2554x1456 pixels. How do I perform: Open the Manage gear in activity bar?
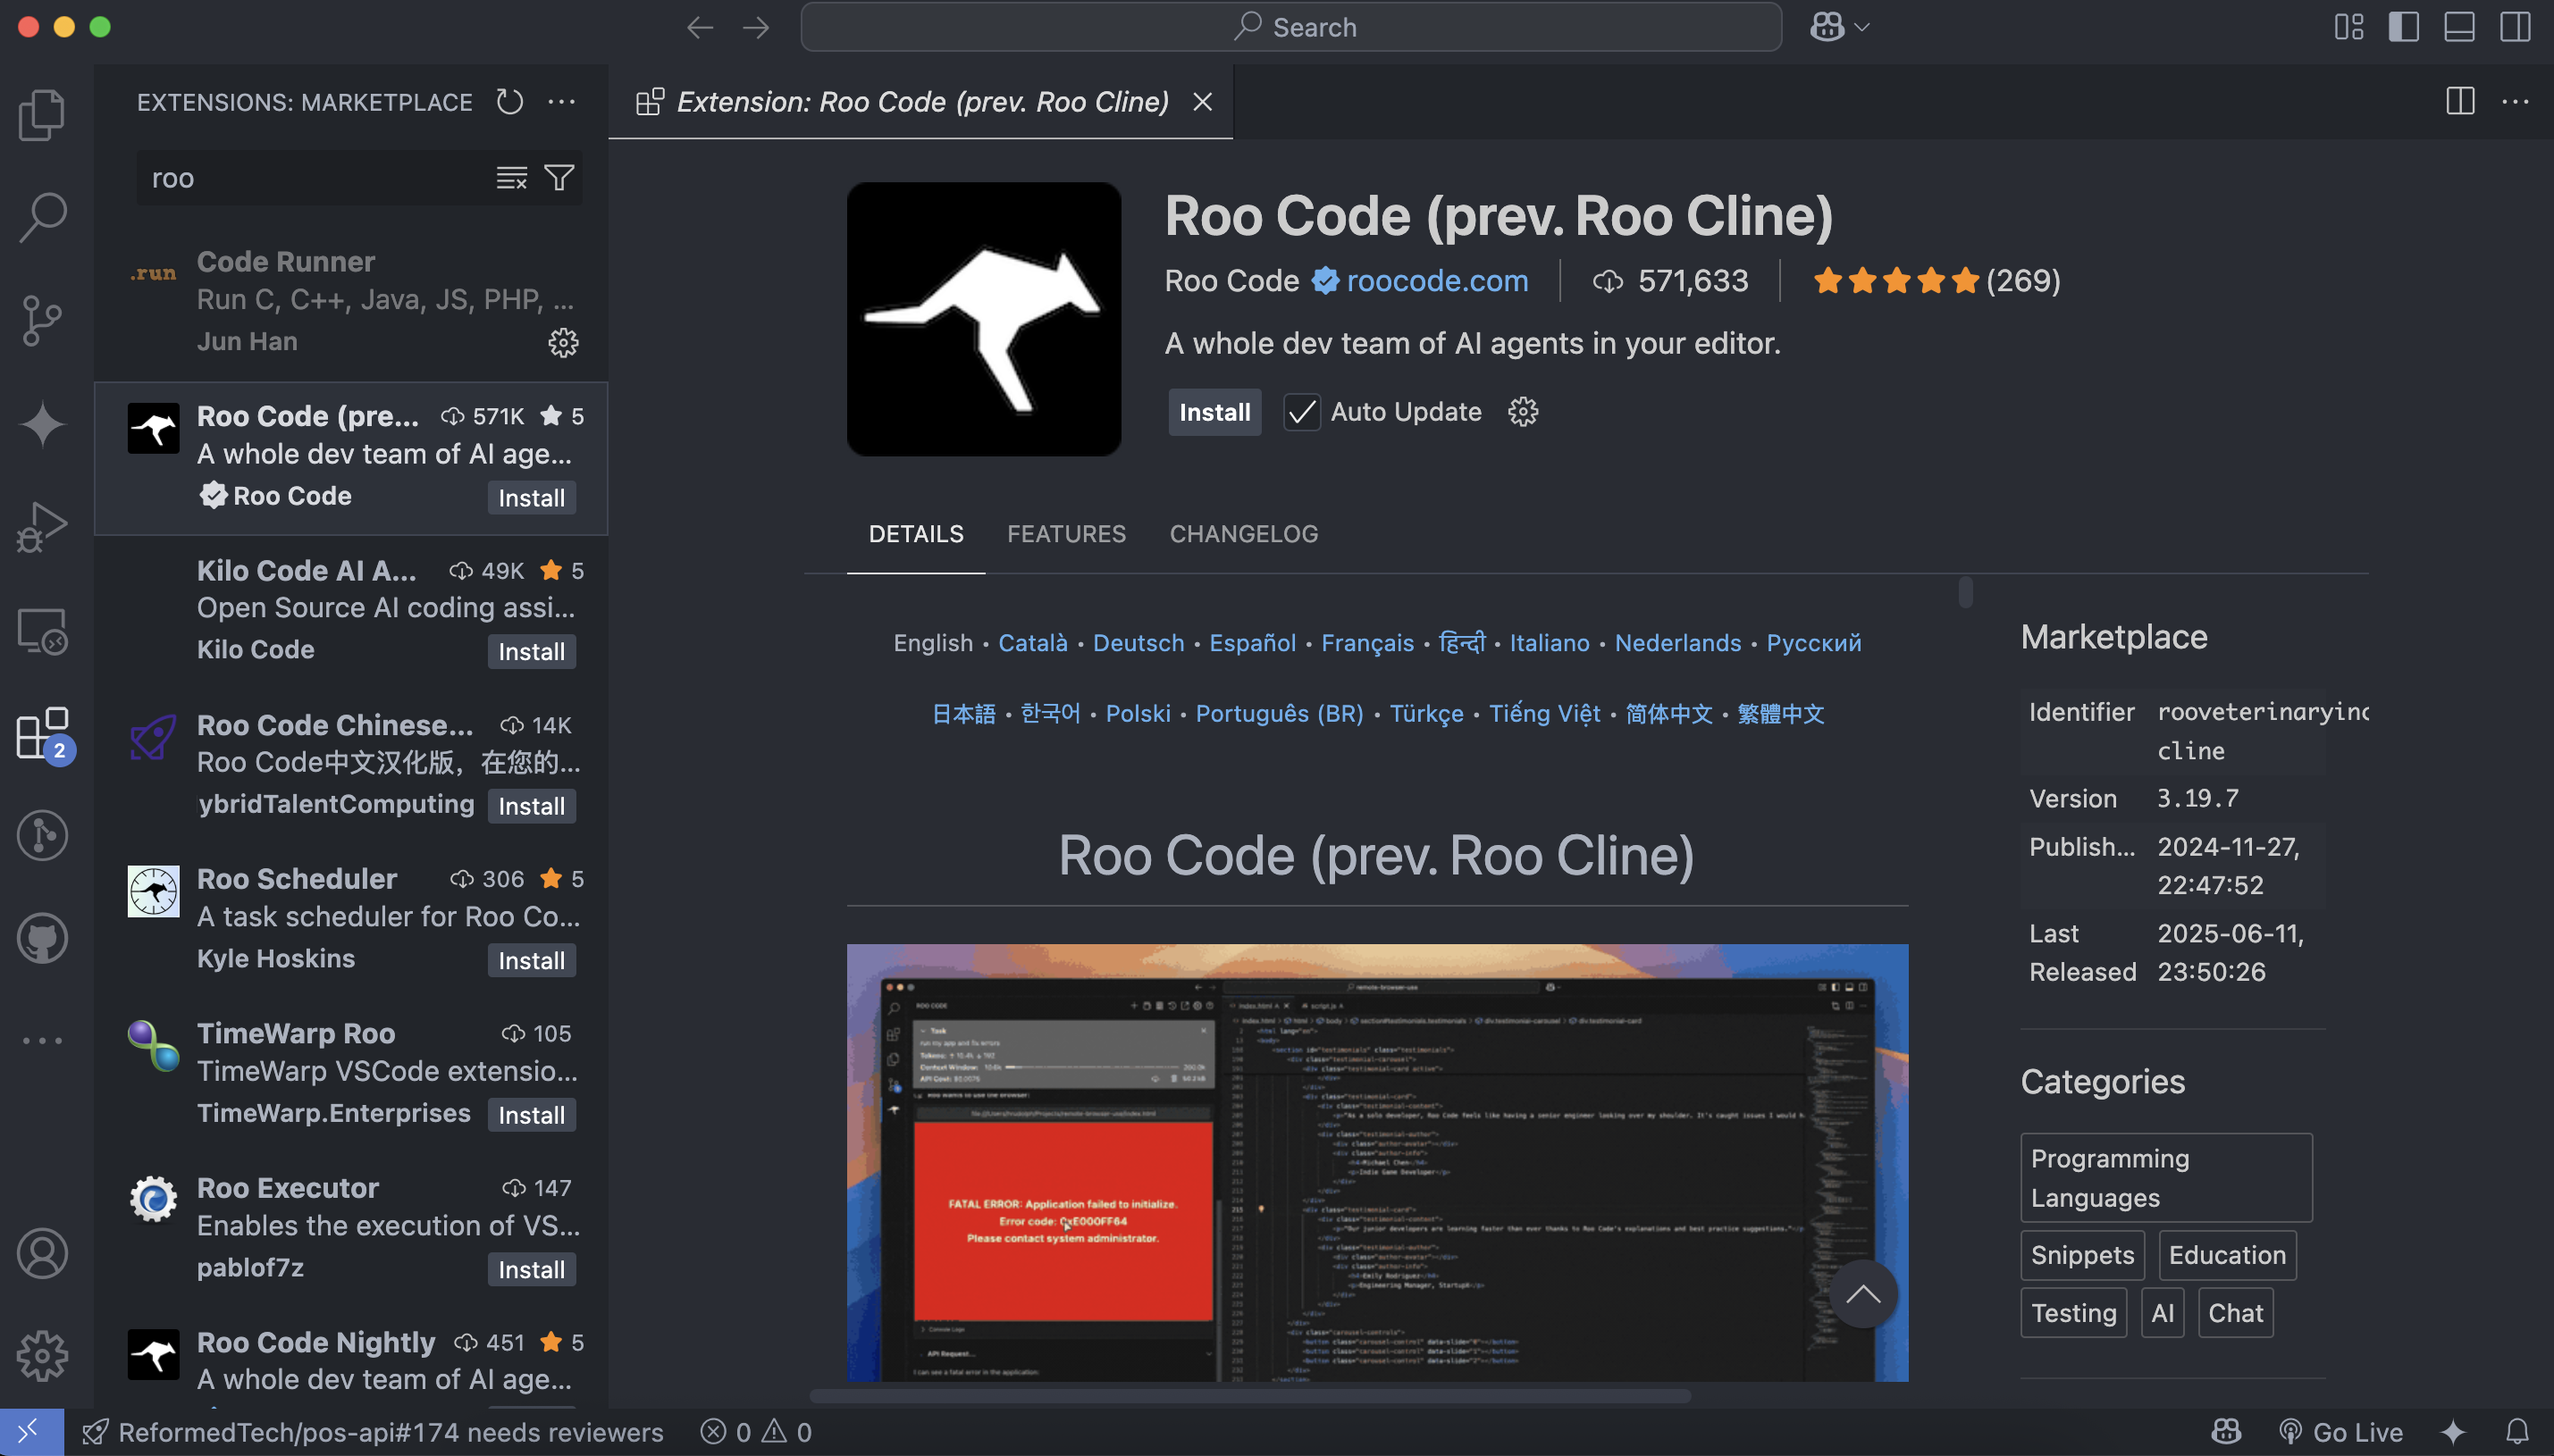42,1356
